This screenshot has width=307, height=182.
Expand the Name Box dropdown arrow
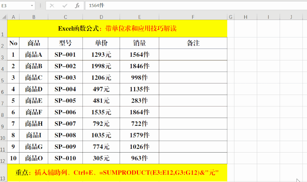pos(32,6)
